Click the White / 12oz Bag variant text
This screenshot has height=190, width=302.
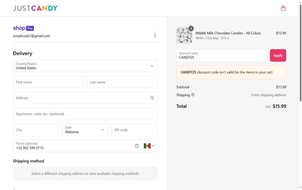[x=212, y=38]
